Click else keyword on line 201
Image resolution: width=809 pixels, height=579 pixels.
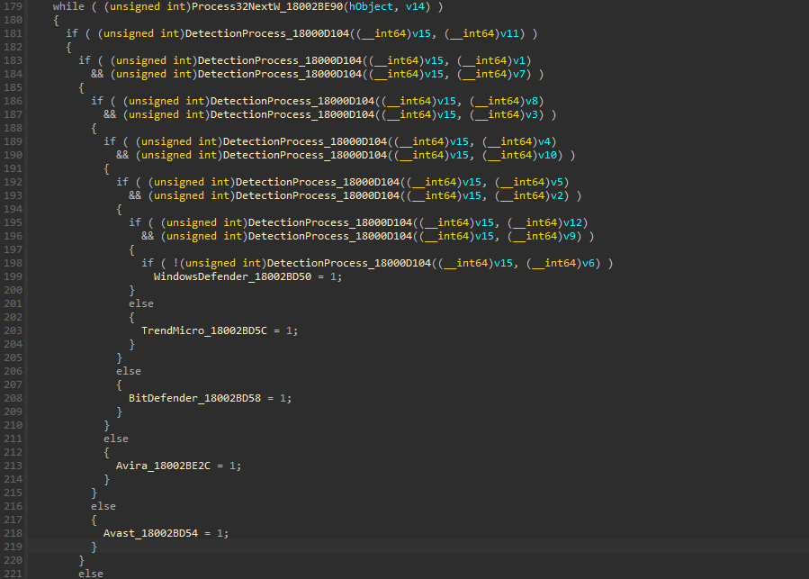[141, 303]
